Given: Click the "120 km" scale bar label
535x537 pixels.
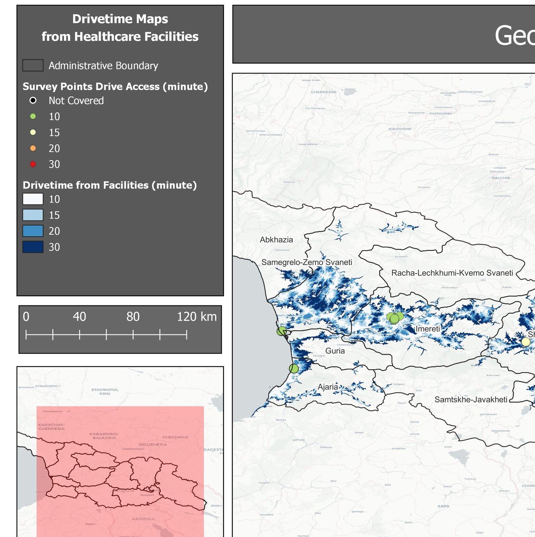Looking at the screenshot, I should pyautogui.click(x=197, y=317).
